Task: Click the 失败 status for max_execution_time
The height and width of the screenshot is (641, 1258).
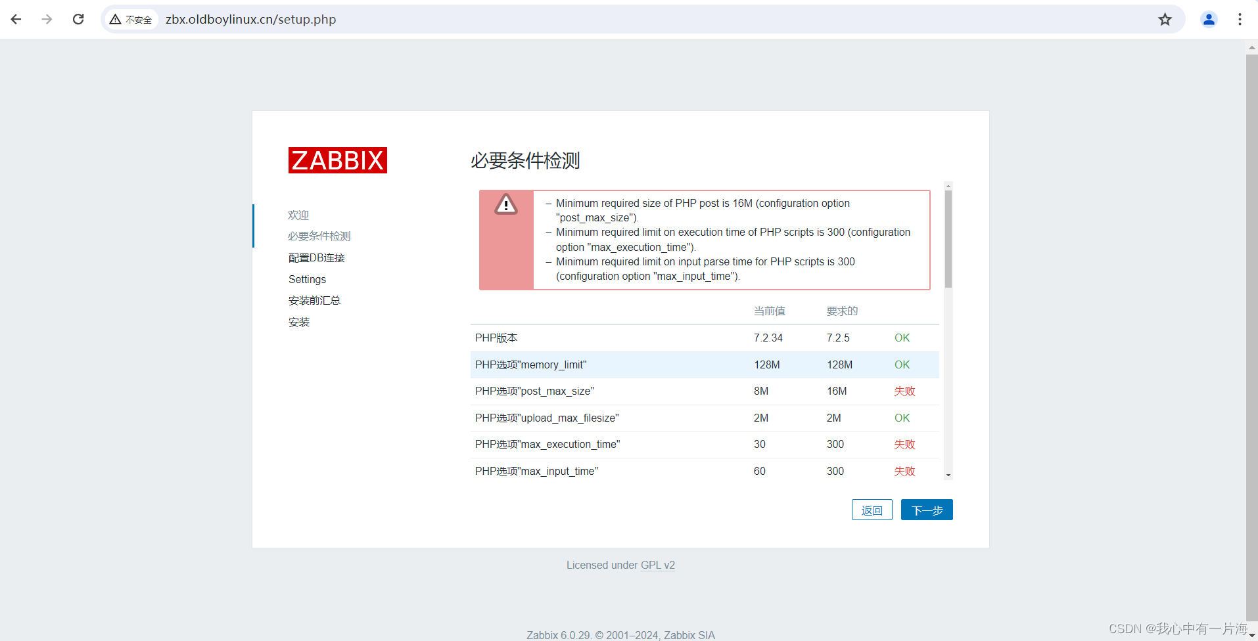Action: 904,444
